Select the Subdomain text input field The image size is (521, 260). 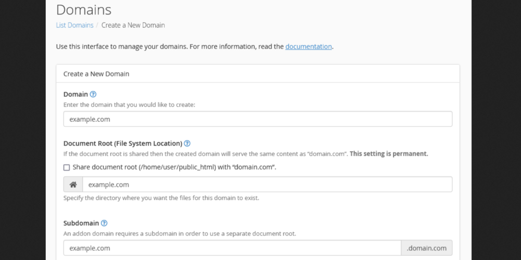point(232,248)
